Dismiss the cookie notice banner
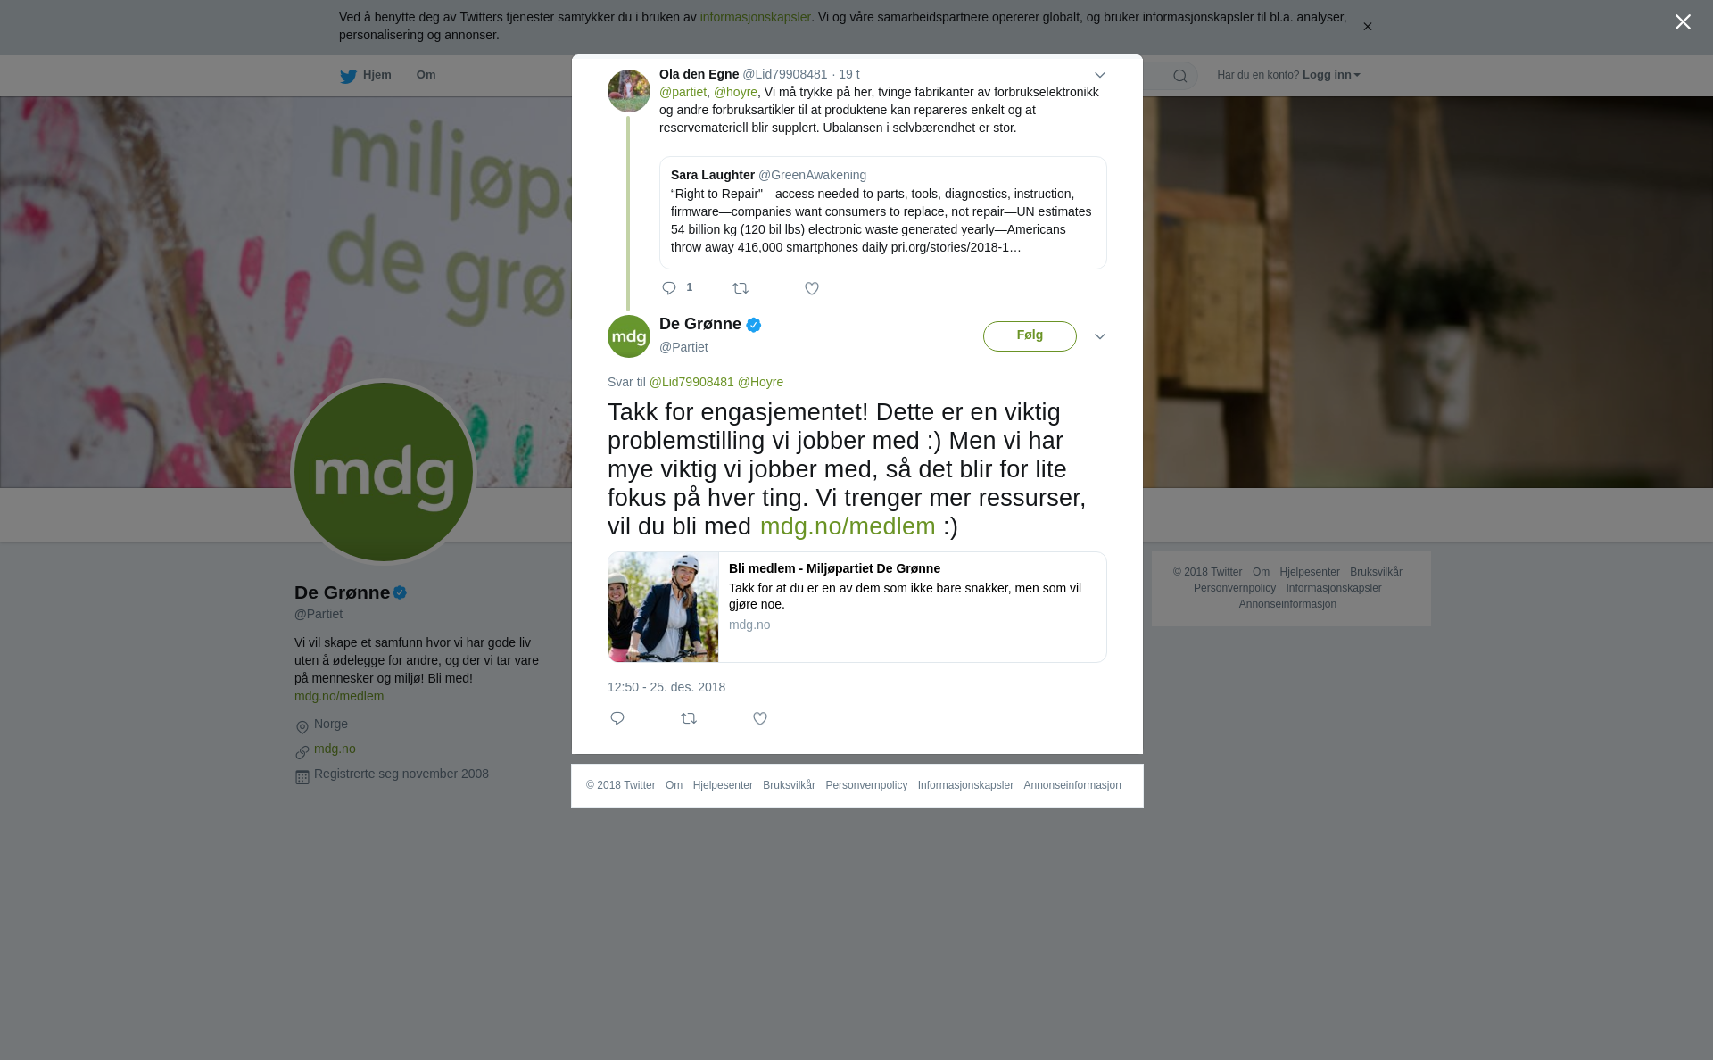Screen dimensions: 1713x1060 [1367, 27]
